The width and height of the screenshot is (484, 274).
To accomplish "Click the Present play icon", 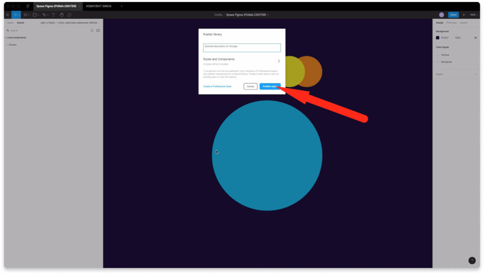I will (x=464, y=15).
